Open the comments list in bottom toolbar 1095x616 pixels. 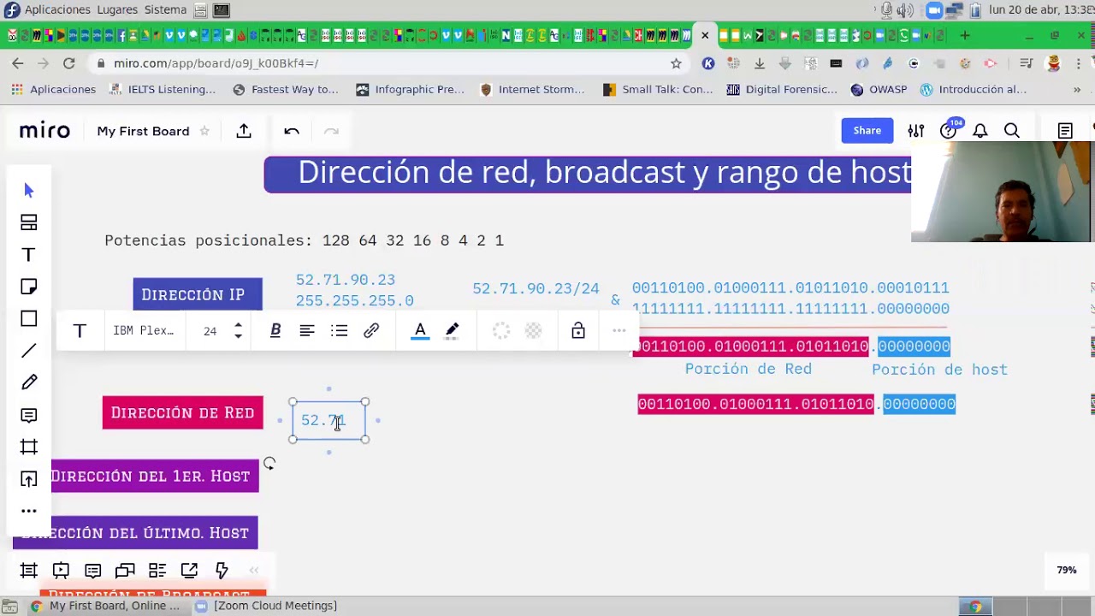pos(93,570)
